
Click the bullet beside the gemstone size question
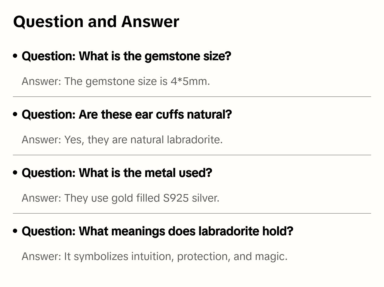(15, 56)
